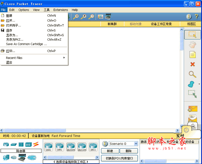This screenshot has height=164, width=202.
Task: Click the Zoom Out magnifier icon
Action: coord(91,17)
